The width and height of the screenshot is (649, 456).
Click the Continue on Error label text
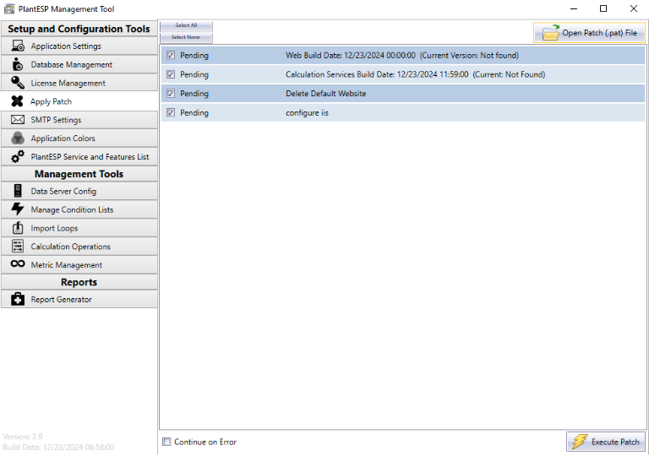pyautogui.click(x=205, y=442)
